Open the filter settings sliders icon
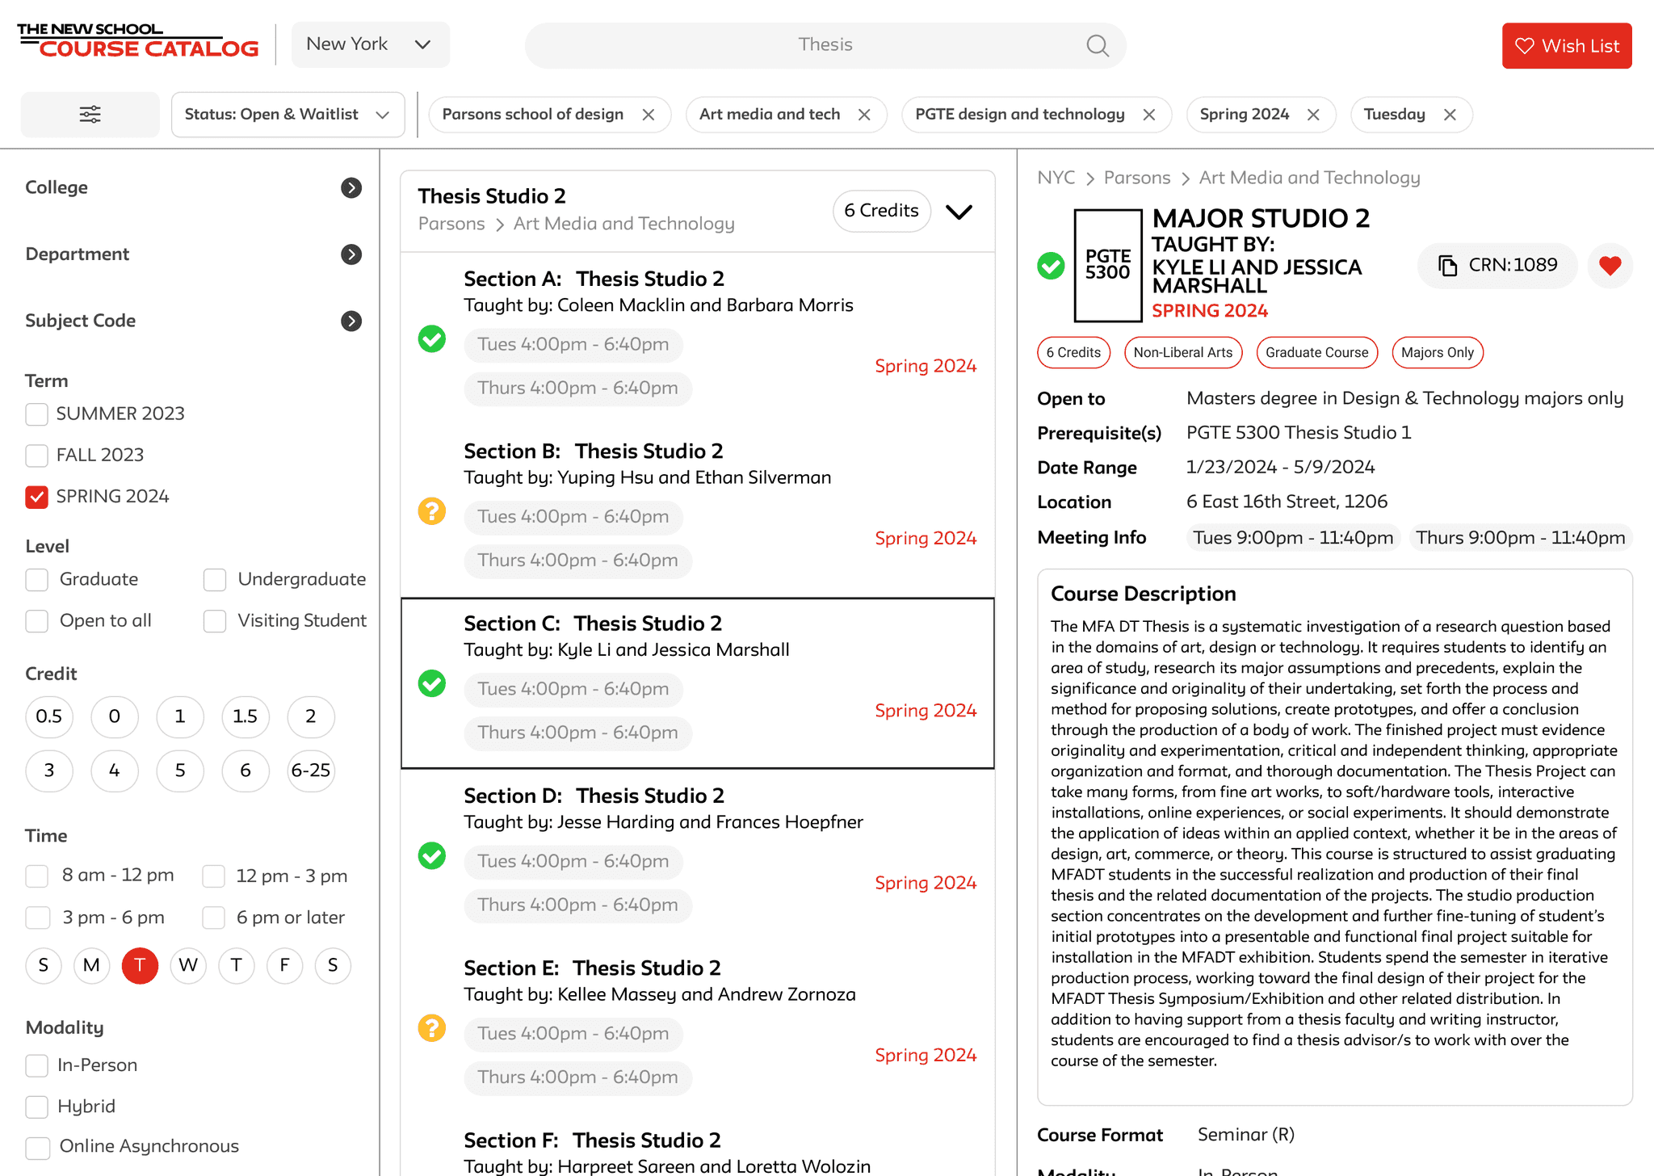The height and width of the screenshot is (1176, 1654). point(90,114)
